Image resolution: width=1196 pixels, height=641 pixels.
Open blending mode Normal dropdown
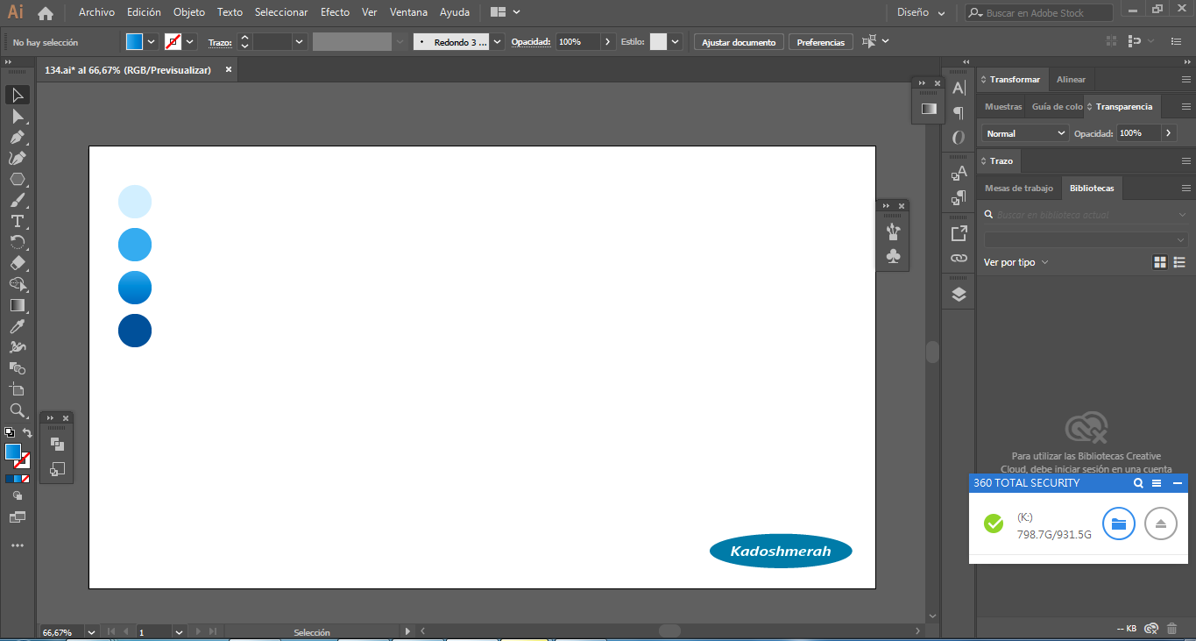tap(1024, 133)
